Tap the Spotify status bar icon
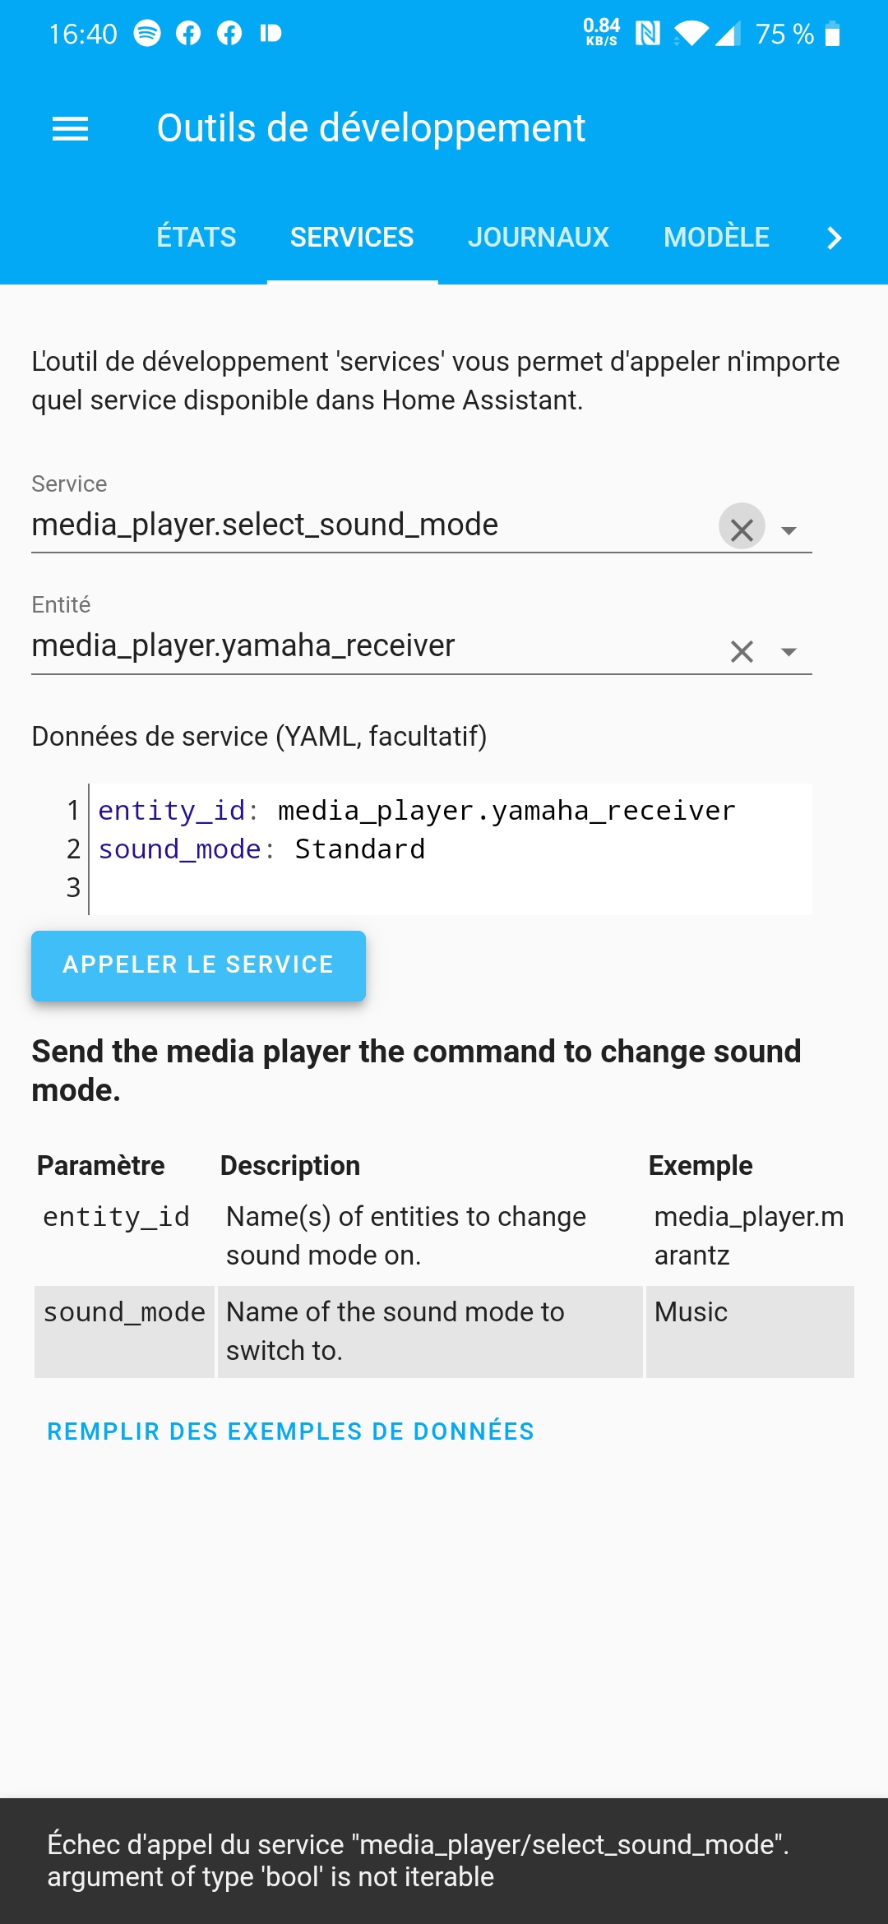Image resolution: width=888 pixels, height=1924 pixels. (147, 33)
